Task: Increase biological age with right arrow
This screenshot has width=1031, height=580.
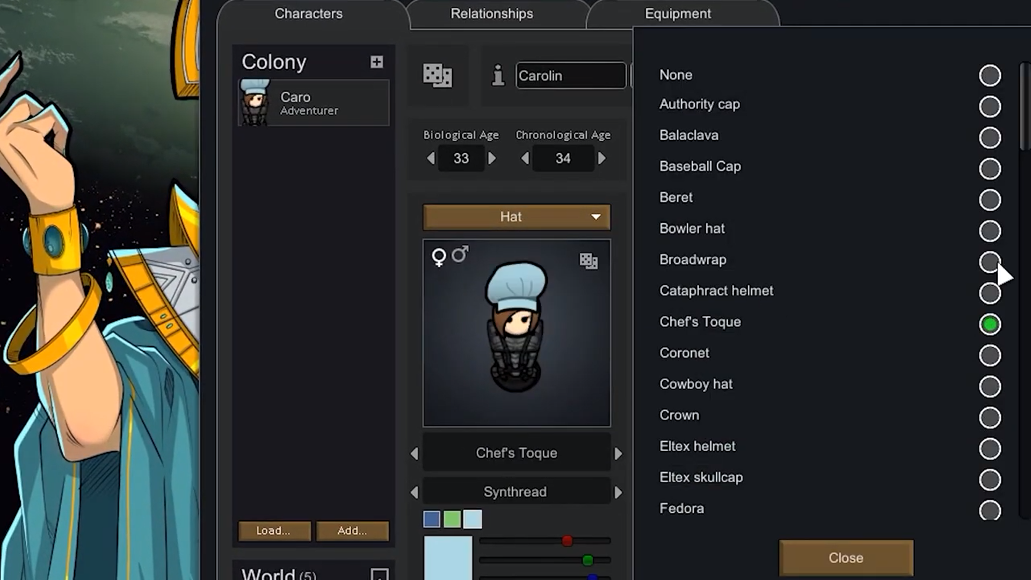Action: point(492,158)
